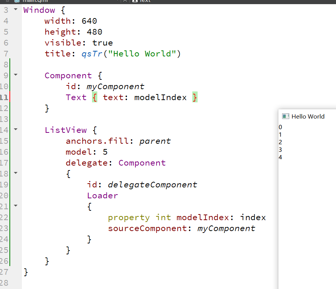Click the delegate property name
The width and height of the screenshot is (336, 289).
[87, 163]
